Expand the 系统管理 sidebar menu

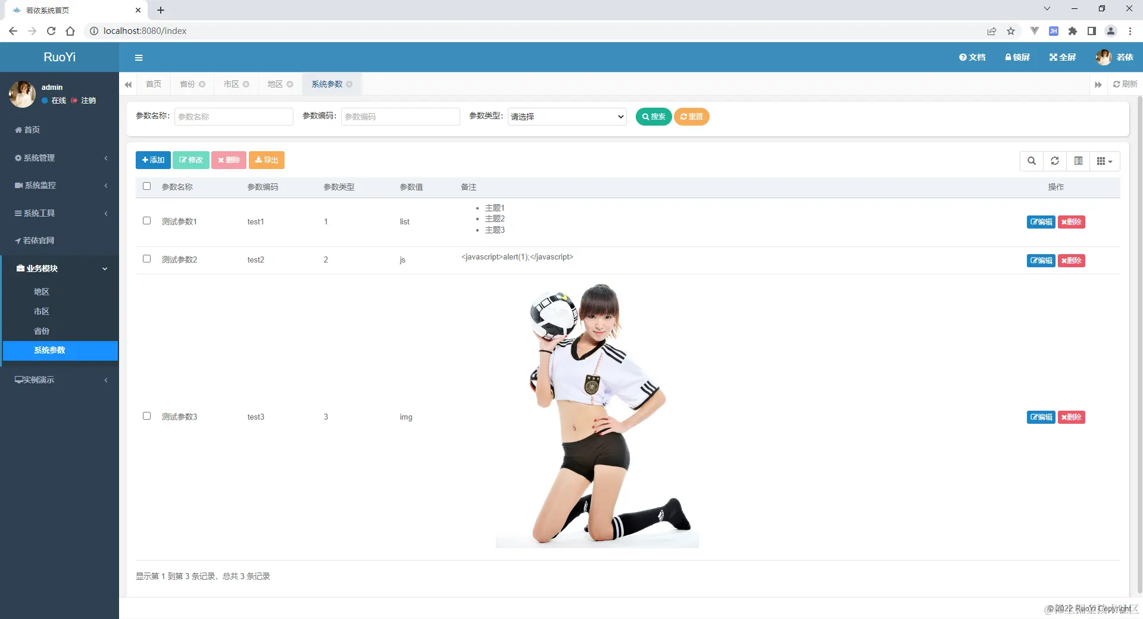pos(60,158)
